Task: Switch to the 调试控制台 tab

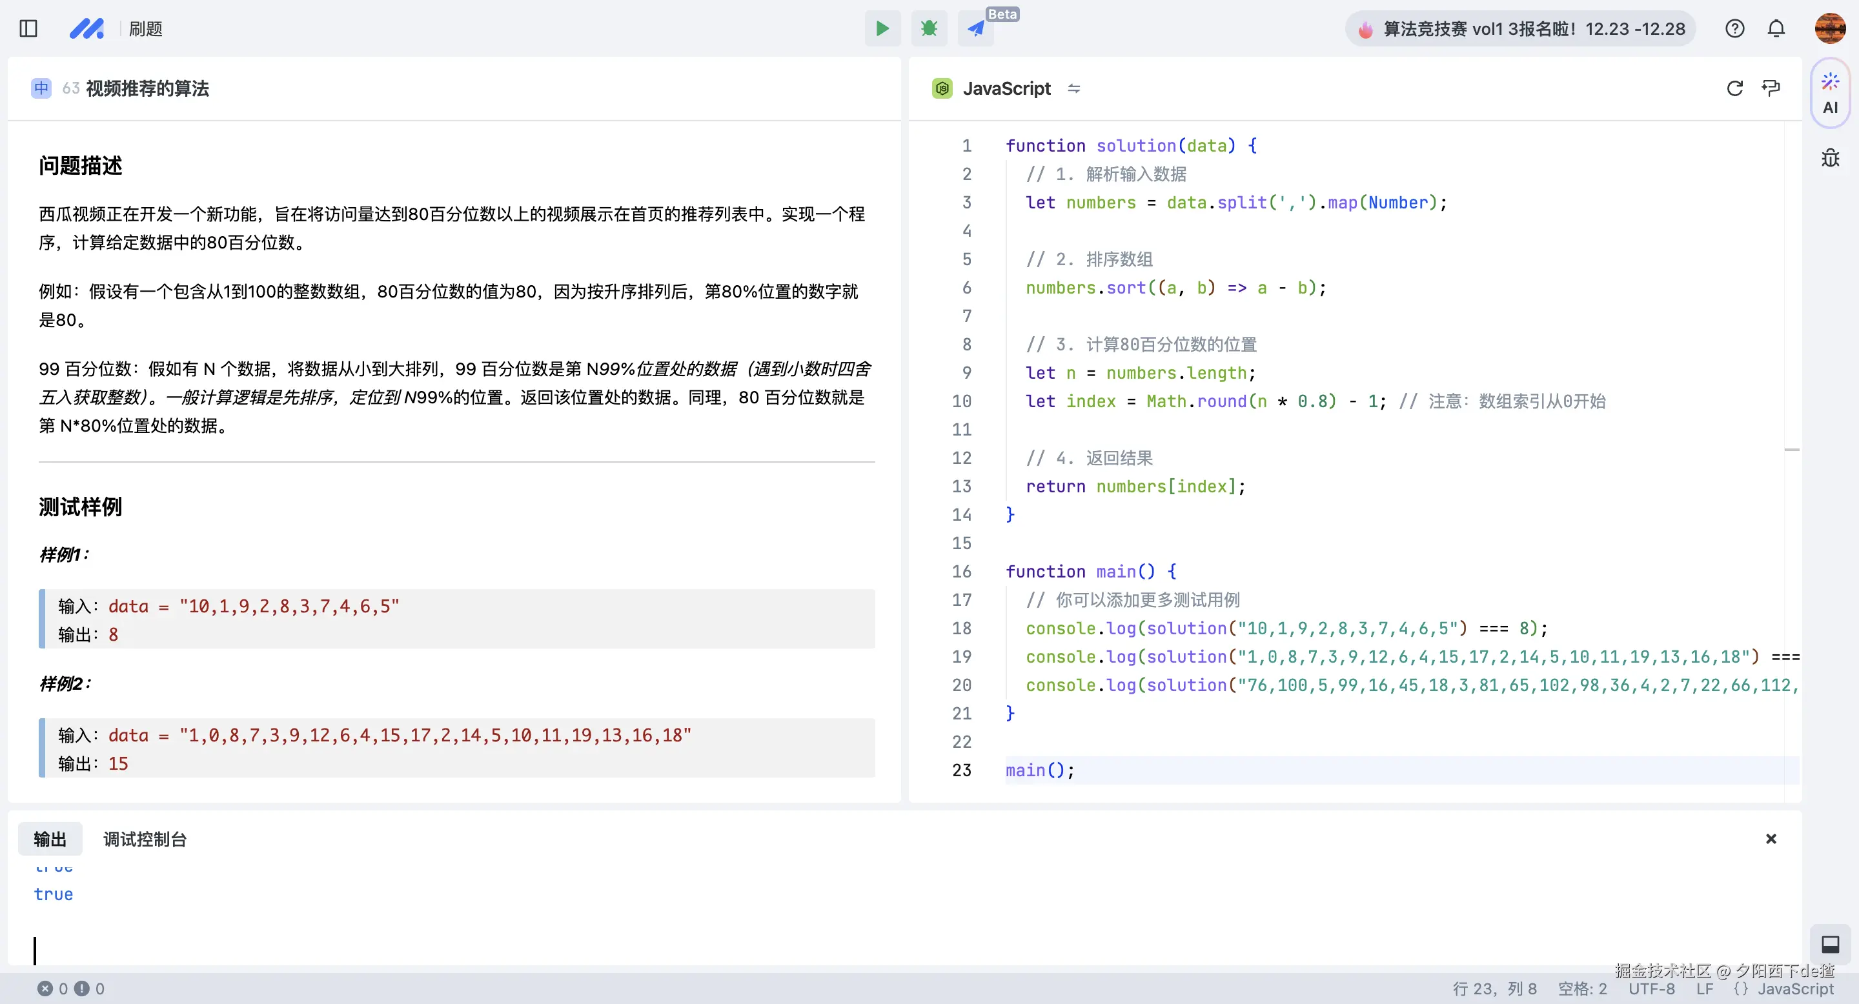Action: pyautogui.click(x=145, y=839)
